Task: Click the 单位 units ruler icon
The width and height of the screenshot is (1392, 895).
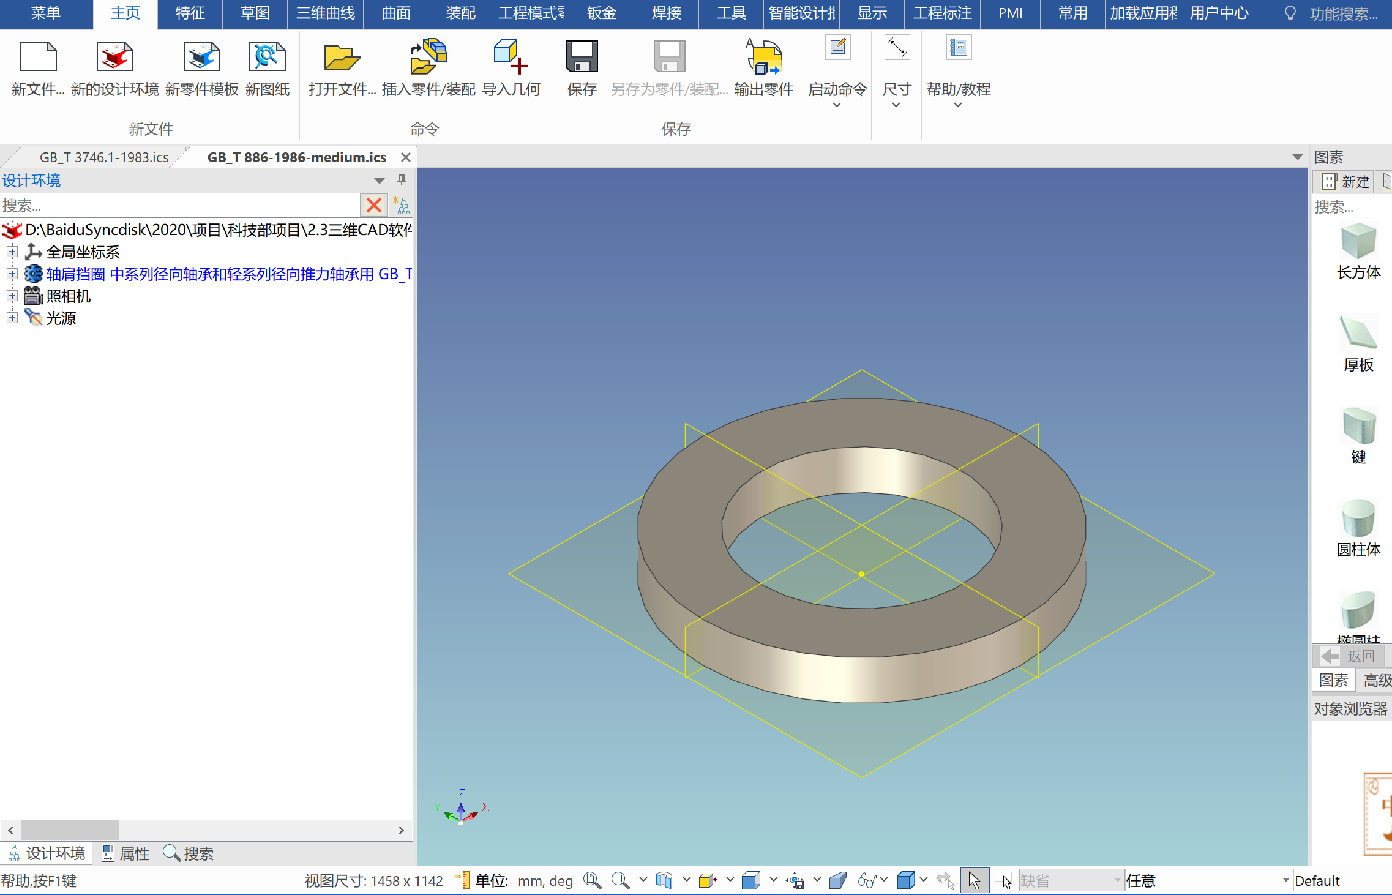Action: pyautogui.click(x=463, y=880)
